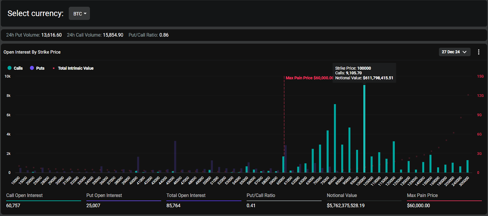The image size is (488, 216).
Task: Open the 27 Dec 24 expiry dropdown
Action: pyautogui.click(x=454, y=52)
